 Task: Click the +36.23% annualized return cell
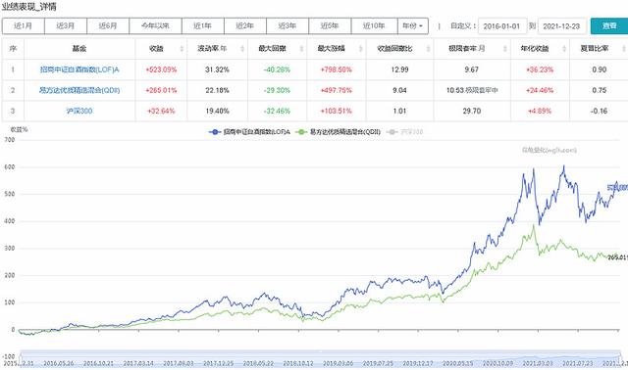[x=540, y=69]
